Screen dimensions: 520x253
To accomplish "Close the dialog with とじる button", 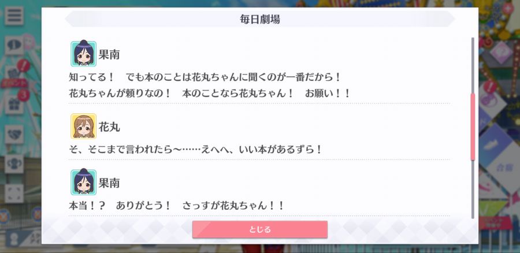I will point(259,229).
